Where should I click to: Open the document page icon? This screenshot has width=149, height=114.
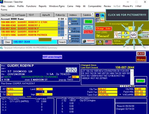(97, 20)
